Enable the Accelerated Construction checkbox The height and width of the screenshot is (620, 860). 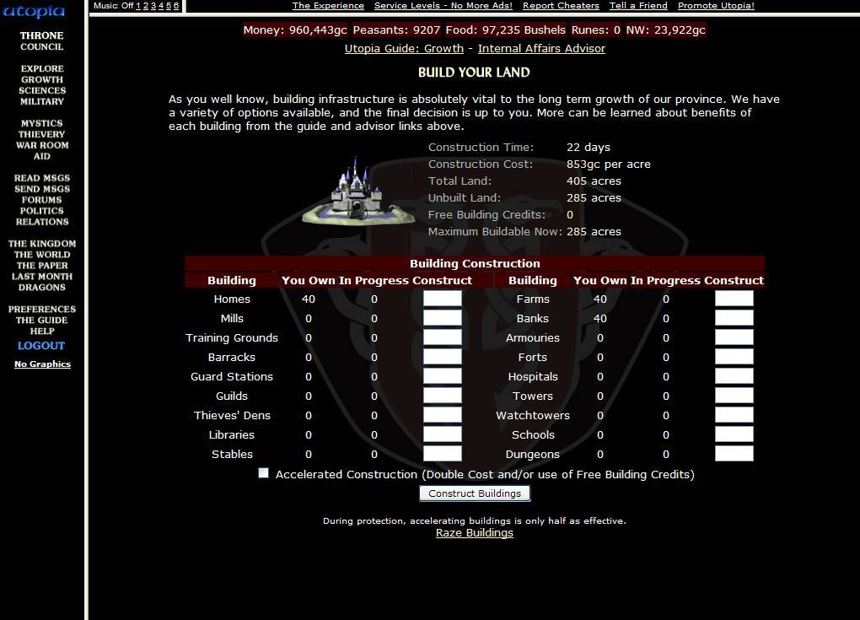pos(263,473)
